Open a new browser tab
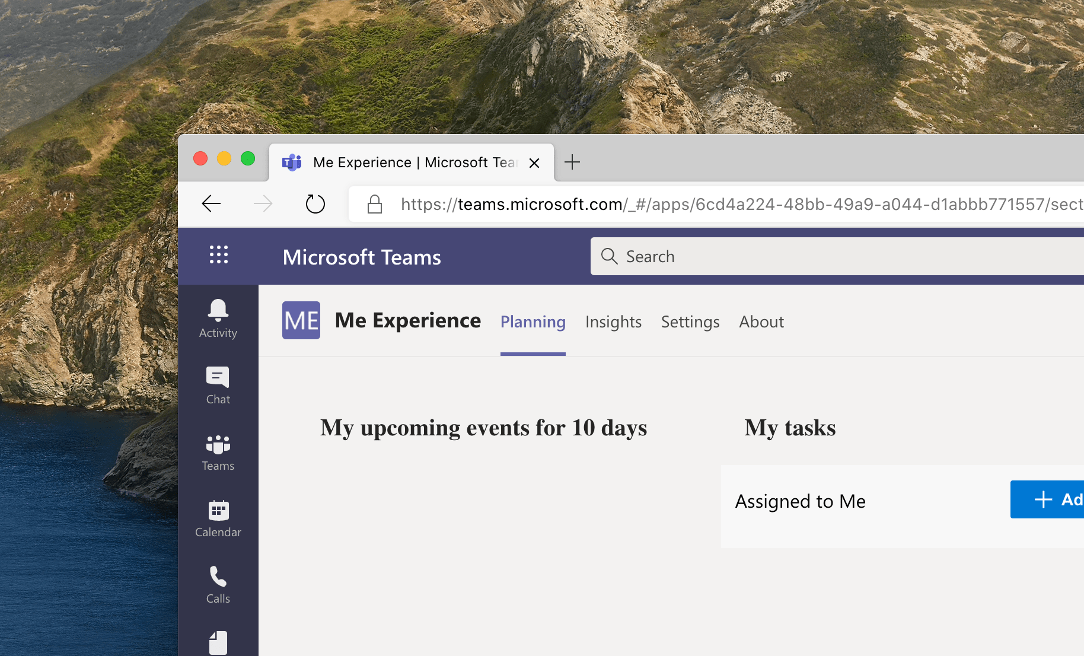 point(572,162)
